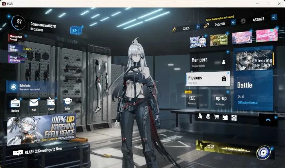Viewport: 285px width, 168px height.
Task: Open the Strings Workshop event
Action: [17, 59]
